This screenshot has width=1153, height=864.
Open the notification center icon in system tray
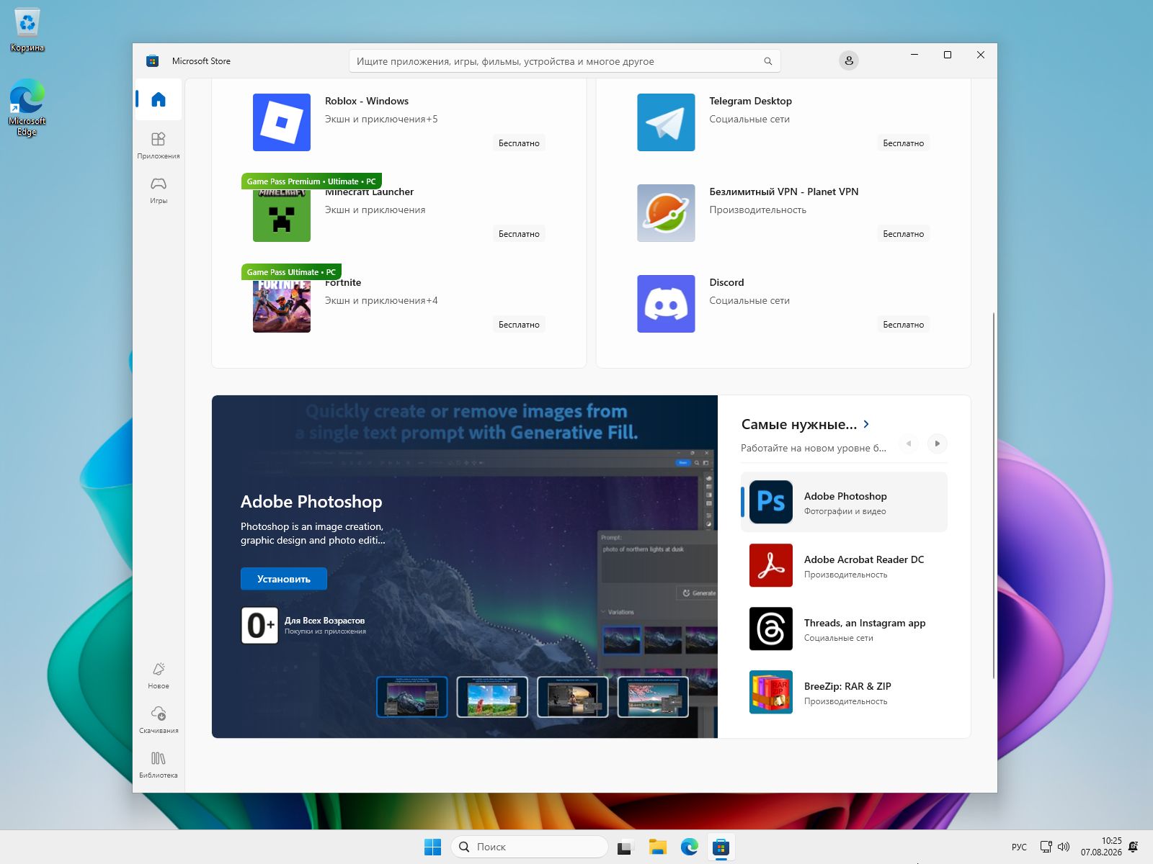coord(1134,847)
